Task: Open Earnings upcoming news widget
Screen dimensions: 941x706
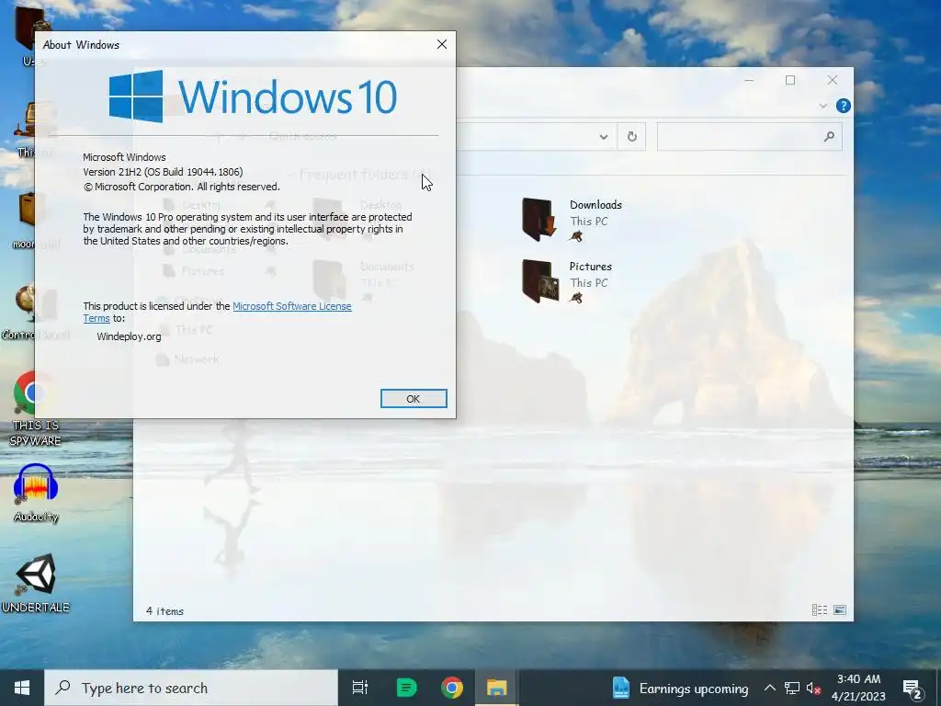Action: coord(681,688)
